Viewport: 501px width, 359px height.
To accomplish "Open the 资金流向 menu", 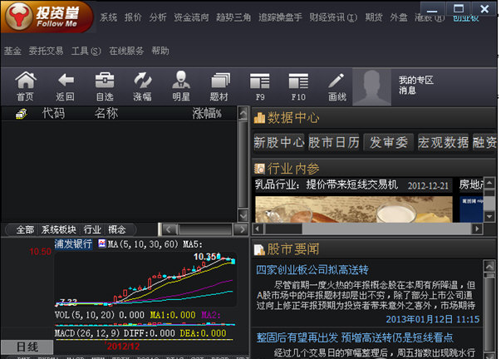I will [191, 17].
